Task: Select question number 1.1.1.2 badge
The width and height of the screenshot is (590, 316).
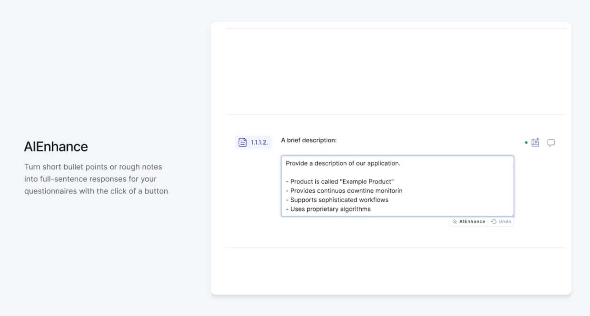Action: click(x=259, y=142)
